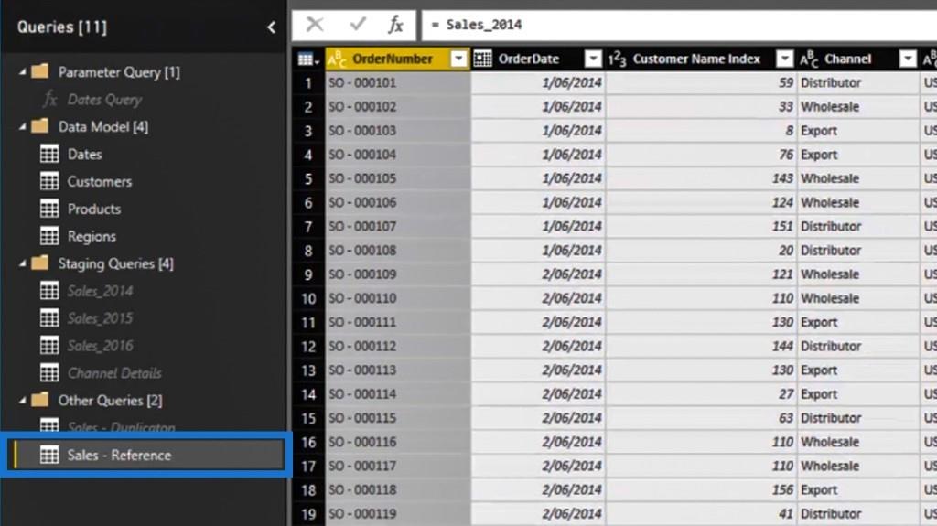Collapse the Queries pane with chevron
The image size is (937, 526).
pos(271,27)
